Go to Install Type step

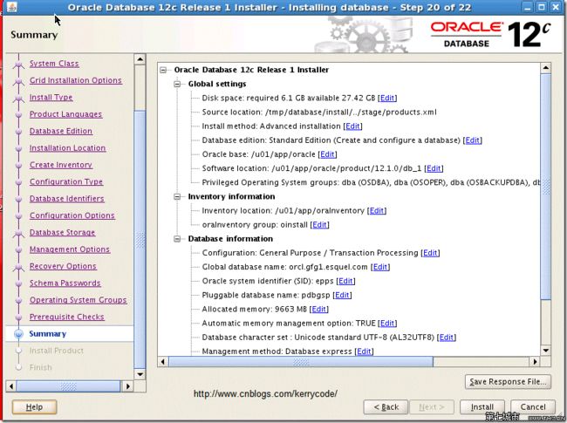pos(51,98)
